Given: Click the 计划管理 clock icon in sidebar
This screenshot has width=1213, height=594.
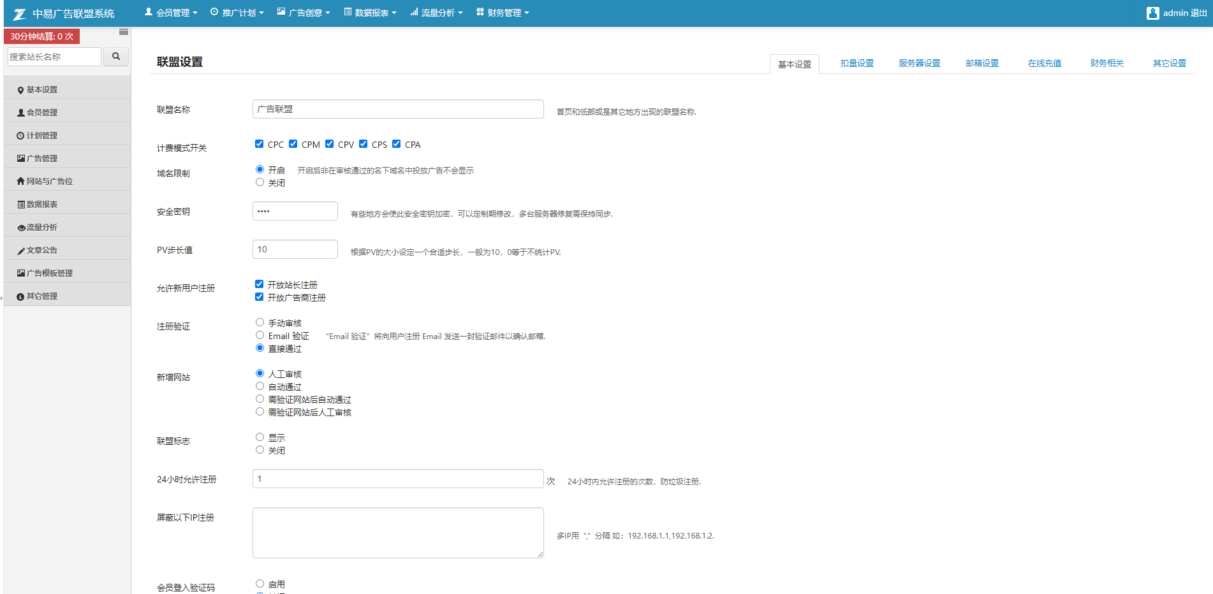Looking at the screenshot, I should pos(20,136).
